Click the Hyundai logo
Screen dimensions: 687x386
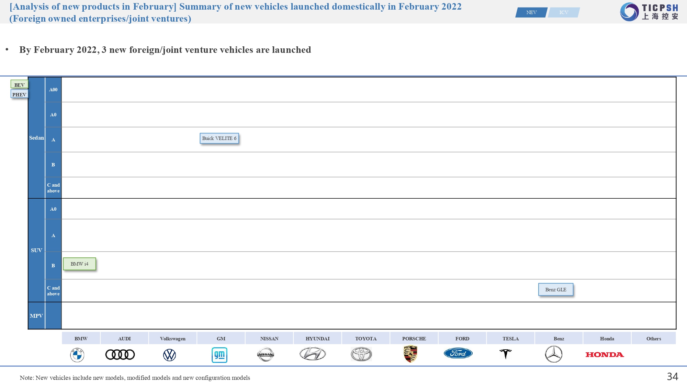click(x=313, y=354)
